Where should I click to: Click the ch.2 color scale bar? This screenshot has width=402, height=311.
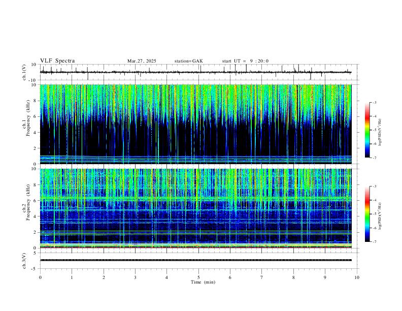point(367,214)
